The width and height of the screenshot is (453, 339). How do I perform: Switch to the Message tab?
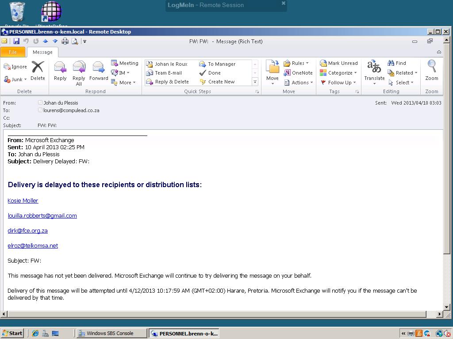(42, 52)
